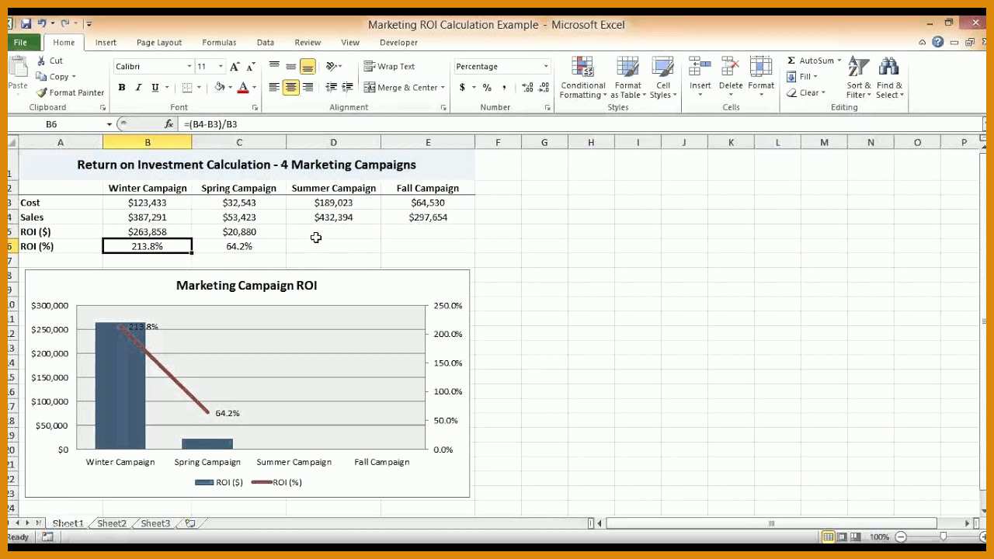Switch to the Formulas ribbon tab
This screenshot has width=994, height=559.
click(219, 43)
